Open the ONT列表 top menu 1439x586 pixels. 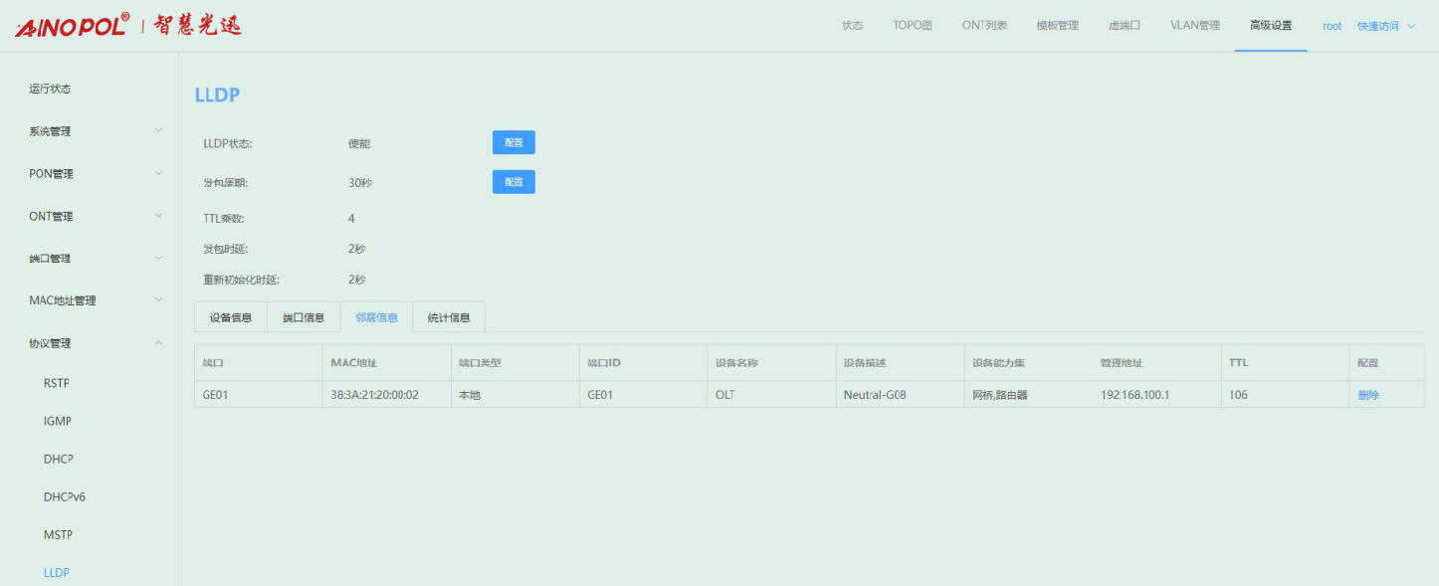tap(984, 26)
